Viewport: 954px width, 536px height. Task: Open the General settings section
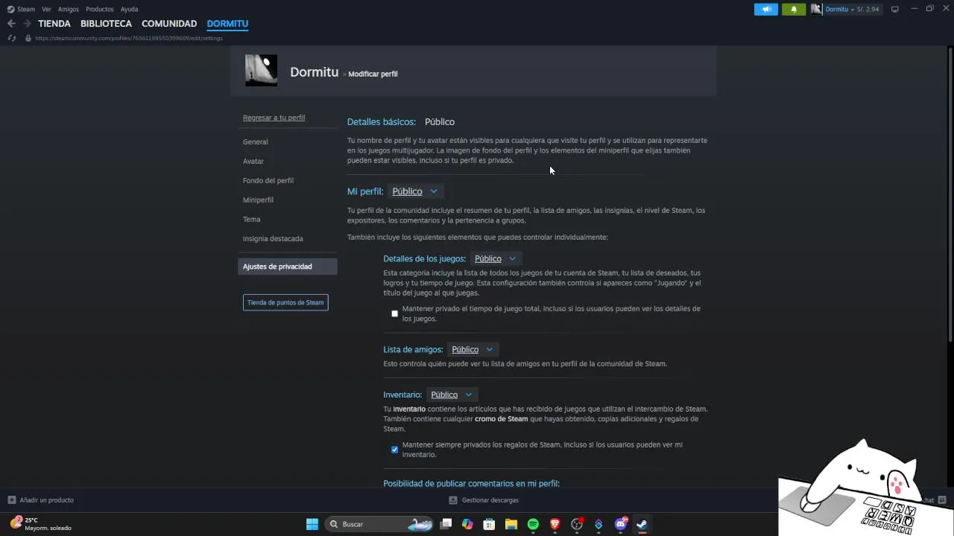click(256, 141)
